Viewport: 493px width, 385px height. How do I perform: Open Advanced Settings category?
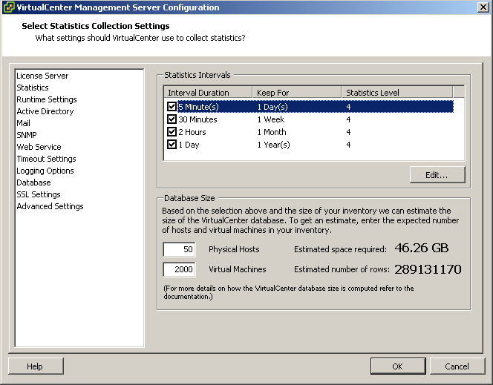(x=50, y=206)
